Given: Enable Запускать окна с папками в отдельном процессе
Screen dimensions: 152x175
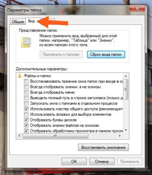Looking at the screenshot, I should 26,103.
